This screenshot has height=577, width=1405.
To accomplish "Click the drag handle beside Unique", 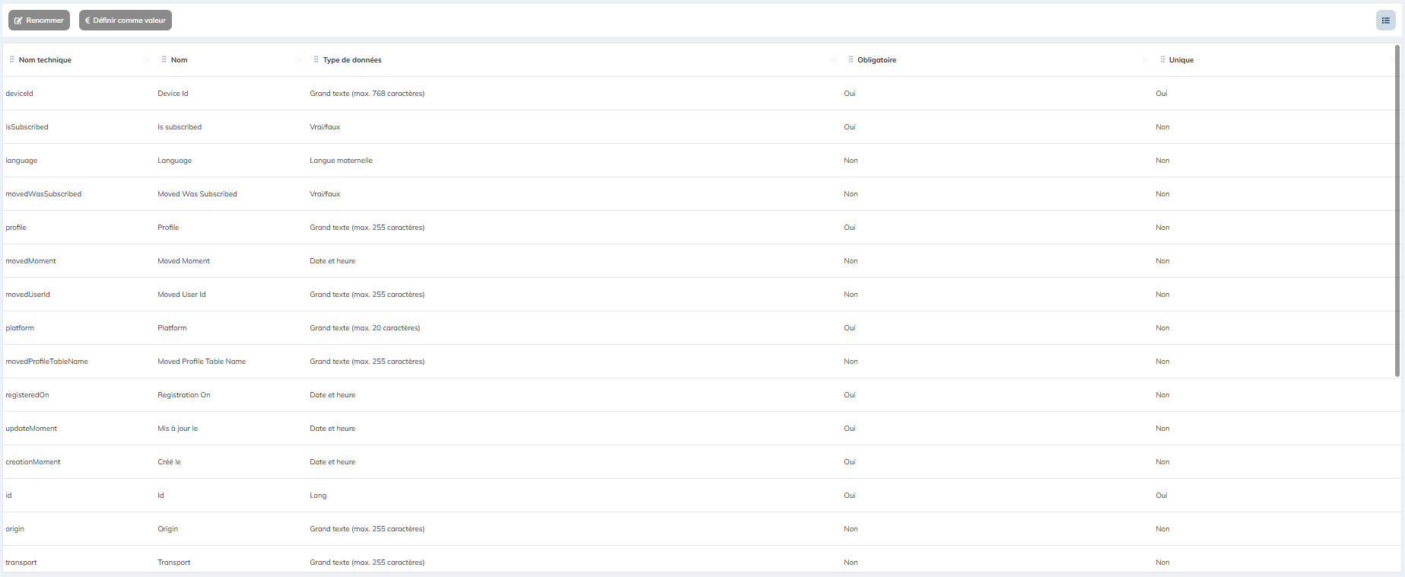I will [x=1162, y=59].
